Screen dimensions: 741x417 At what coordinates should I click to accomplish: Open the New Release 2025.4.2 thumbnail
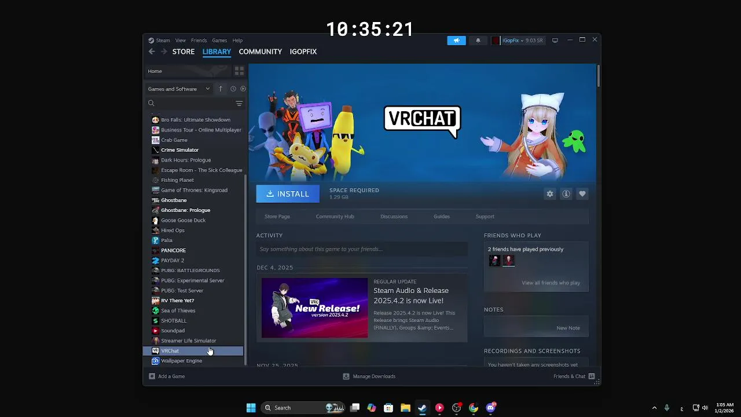coord(314,308)
